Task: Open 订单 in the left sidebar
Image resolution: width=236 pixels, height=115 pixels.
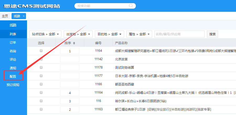Action: 13,42
